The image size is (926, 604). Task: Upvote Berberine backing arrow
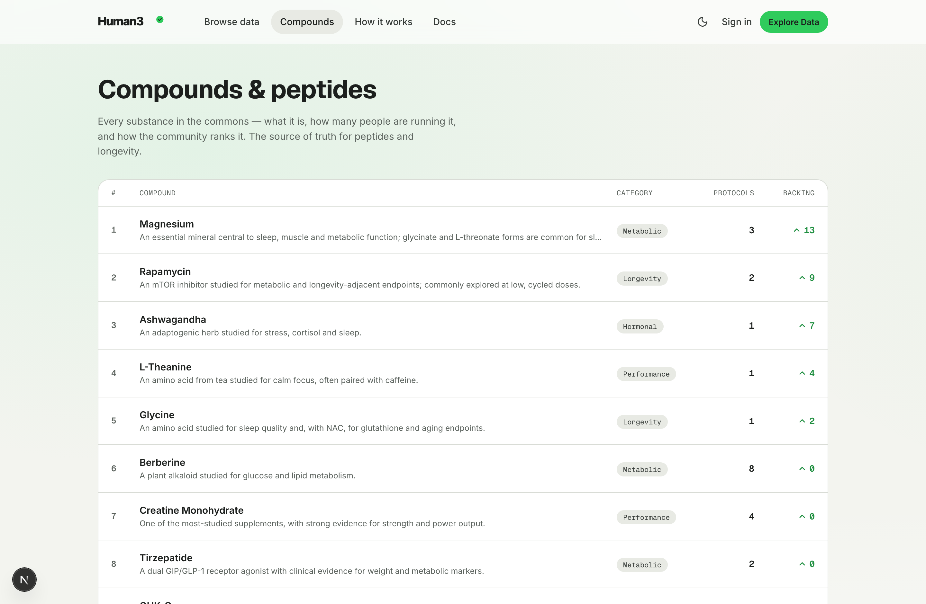(802, 469)
